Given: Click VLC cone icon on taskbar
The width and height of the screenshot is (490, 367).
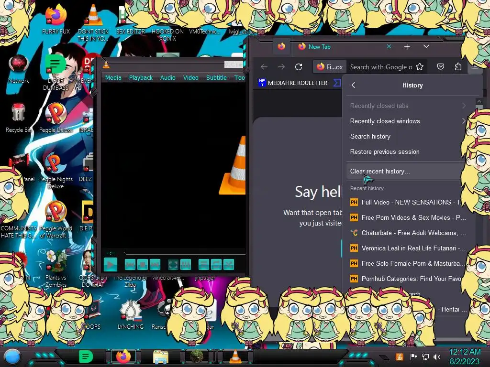Looking at the screenshot, I should (235, 356).
